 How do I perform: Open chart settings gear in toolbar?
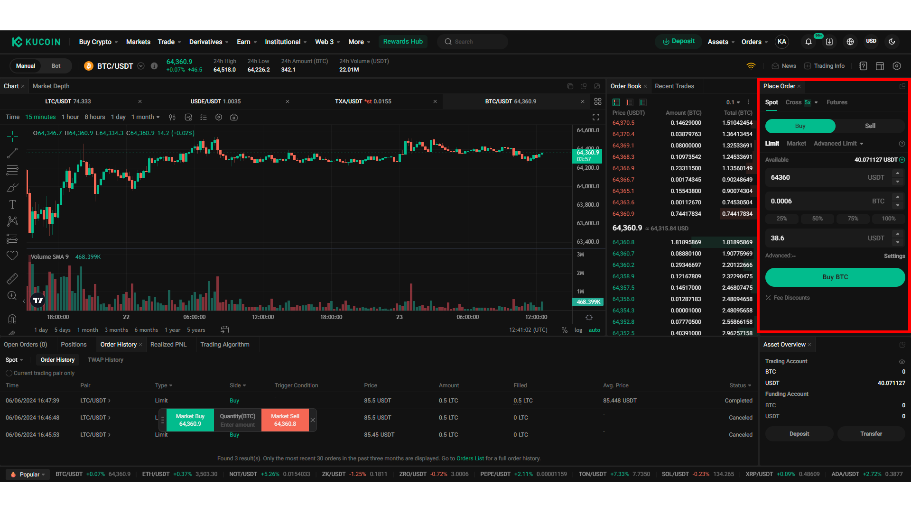[219, 117]
